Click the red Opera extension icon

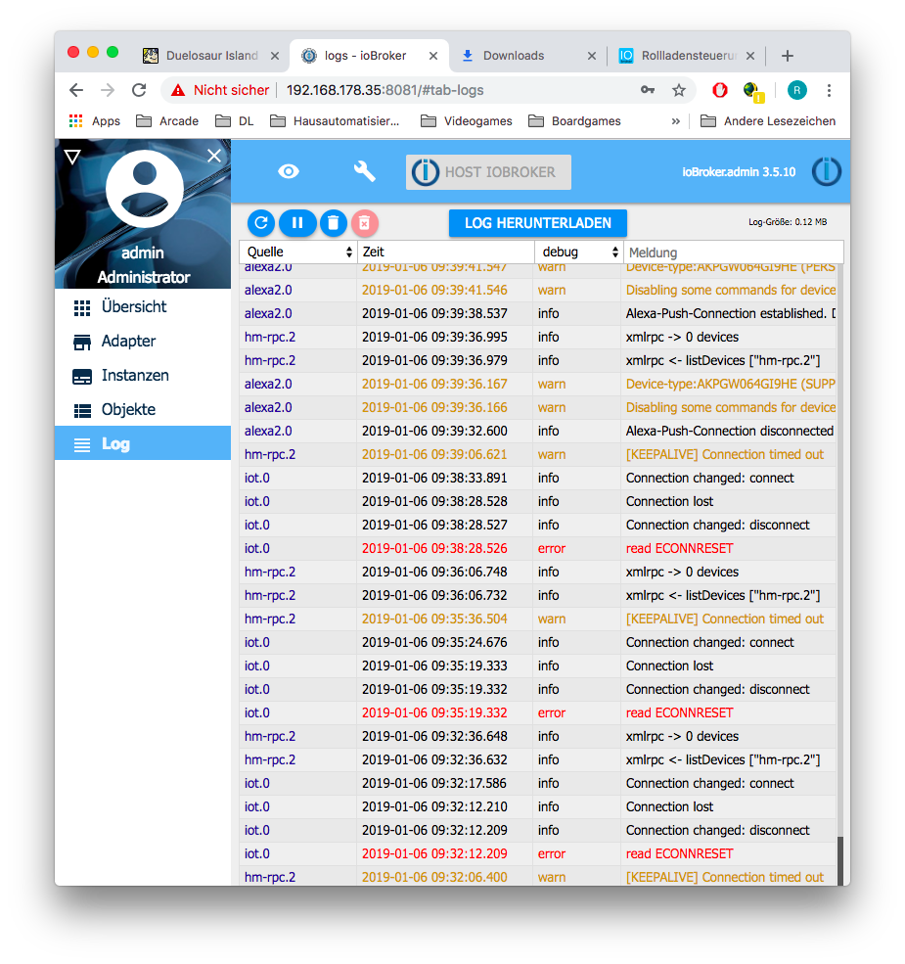click(x=720, y=90)
